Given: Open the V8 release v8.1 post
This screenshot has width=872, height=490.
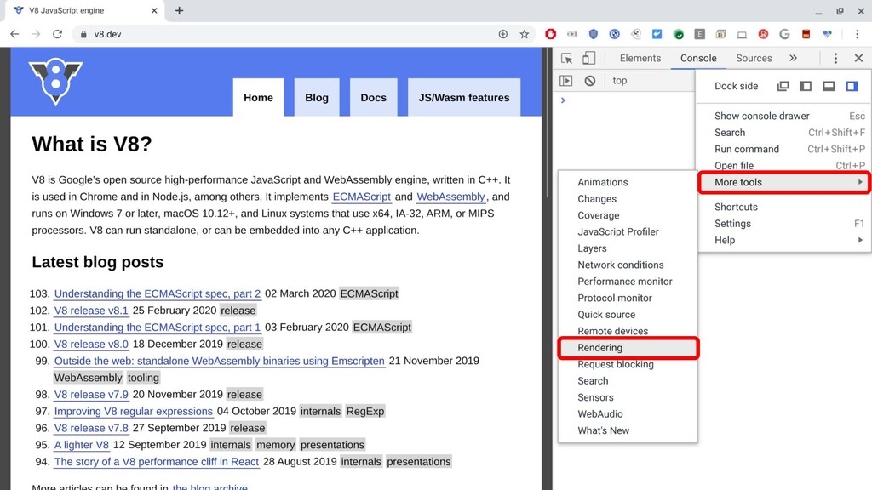Looking at the screenshot, I should [91, 311].
